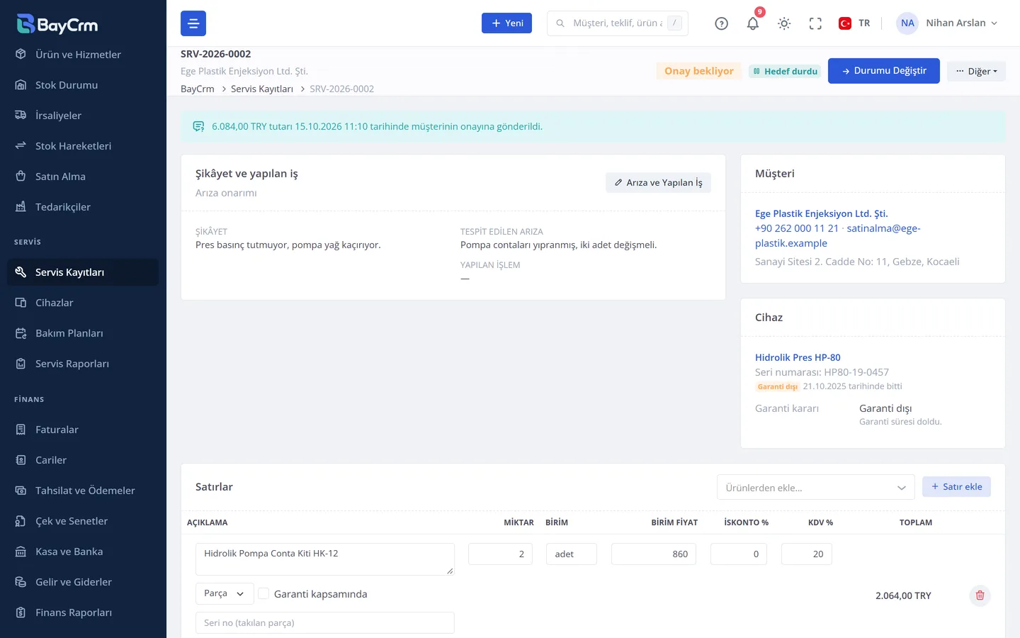1020x638 pixels.
Task: Click Servis Kayıtları breadcrumb link
Action: [262, 89]
